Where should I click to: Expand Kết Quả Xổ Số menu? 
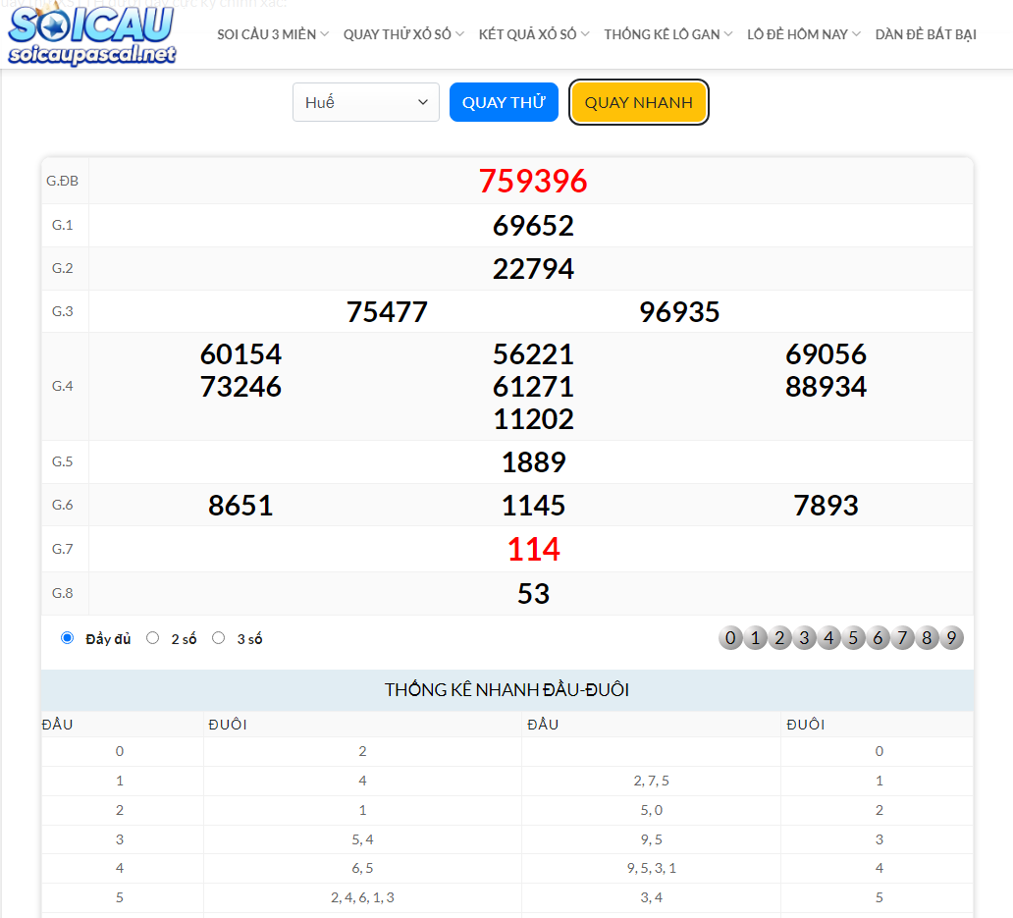pyautogui.click(x=534, y=34)
